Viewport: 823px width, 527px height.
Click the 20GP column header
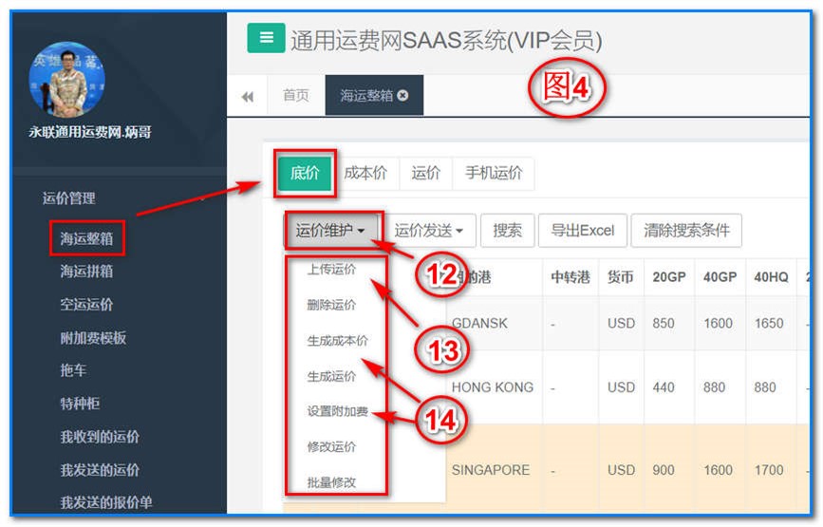[669, 277]
